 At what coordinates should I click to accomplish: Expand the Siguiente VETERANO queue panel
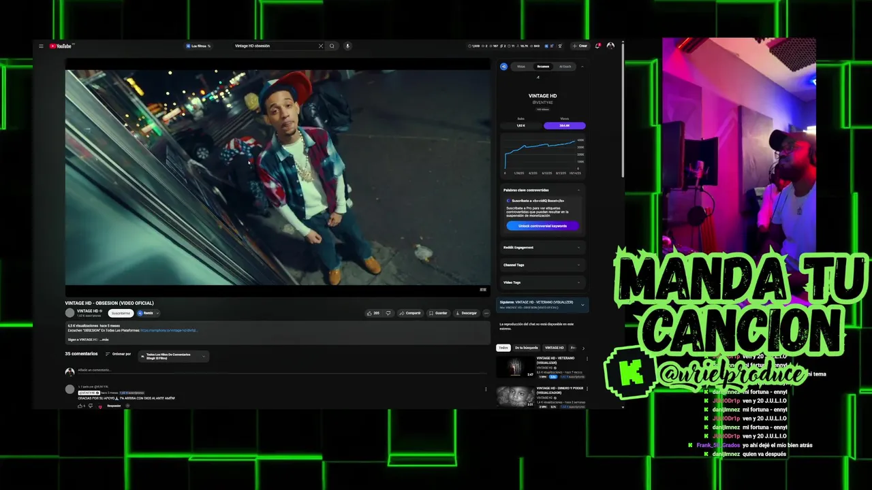pos(582,305)
